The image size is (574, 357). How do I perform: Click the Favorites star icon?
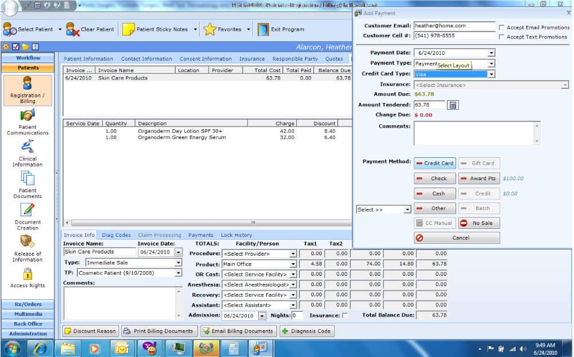(x=209, y=29)
